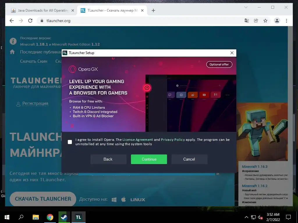Open Windows taskbar search
298x223 pixels.
point(21,217)
